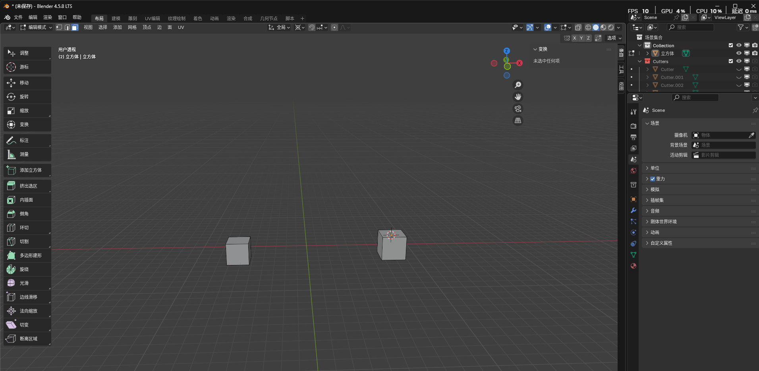Open the 选项 options dropdown
The height and width of the screenshot is (371, 759).
coord(614,38)
